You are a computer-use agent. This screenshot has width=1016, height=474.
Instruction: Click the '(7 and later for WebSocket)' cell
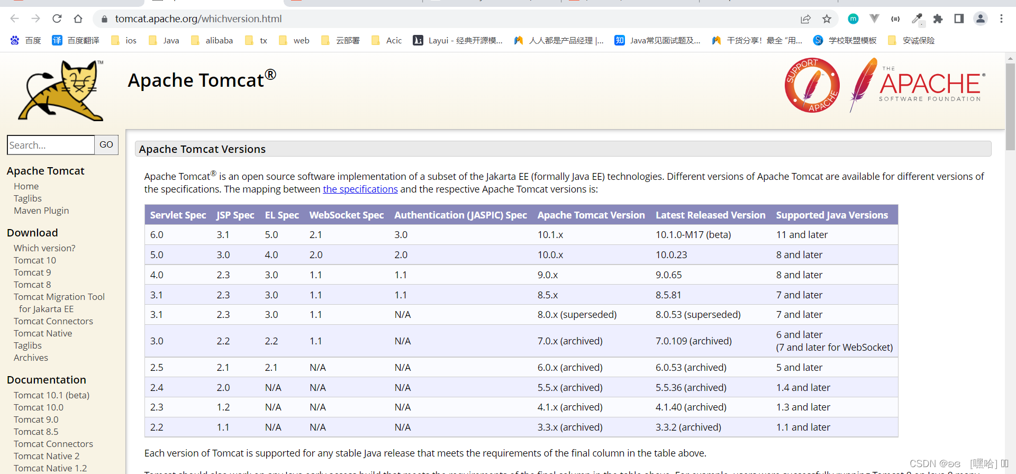click(834, 347)
